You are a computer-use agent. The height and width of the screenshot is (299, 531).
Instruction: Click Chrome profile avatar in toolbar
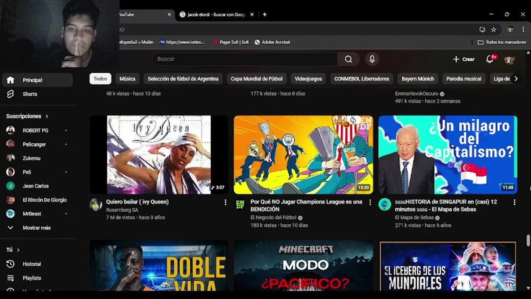pos(511,29)
